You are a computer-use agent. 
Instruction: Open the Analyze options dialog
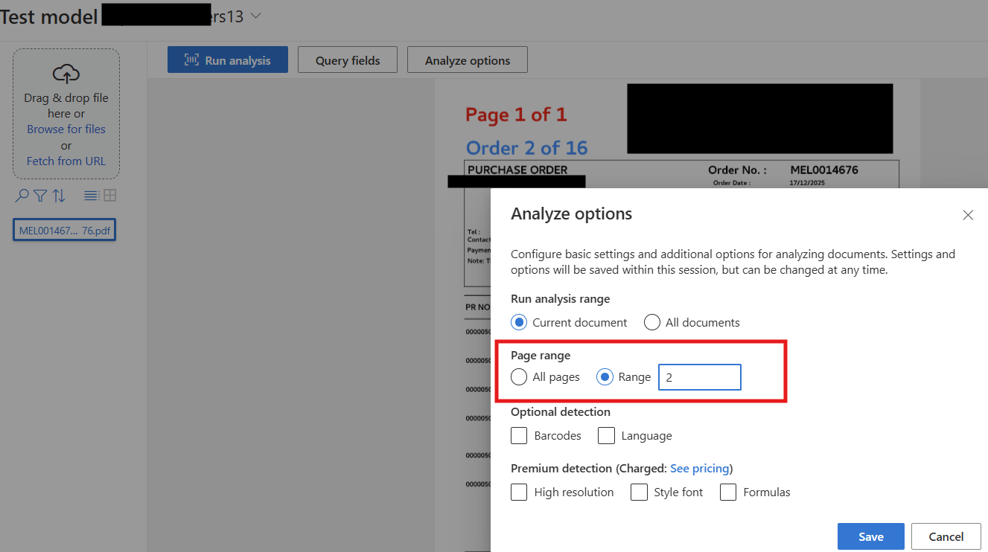(467, 60)
